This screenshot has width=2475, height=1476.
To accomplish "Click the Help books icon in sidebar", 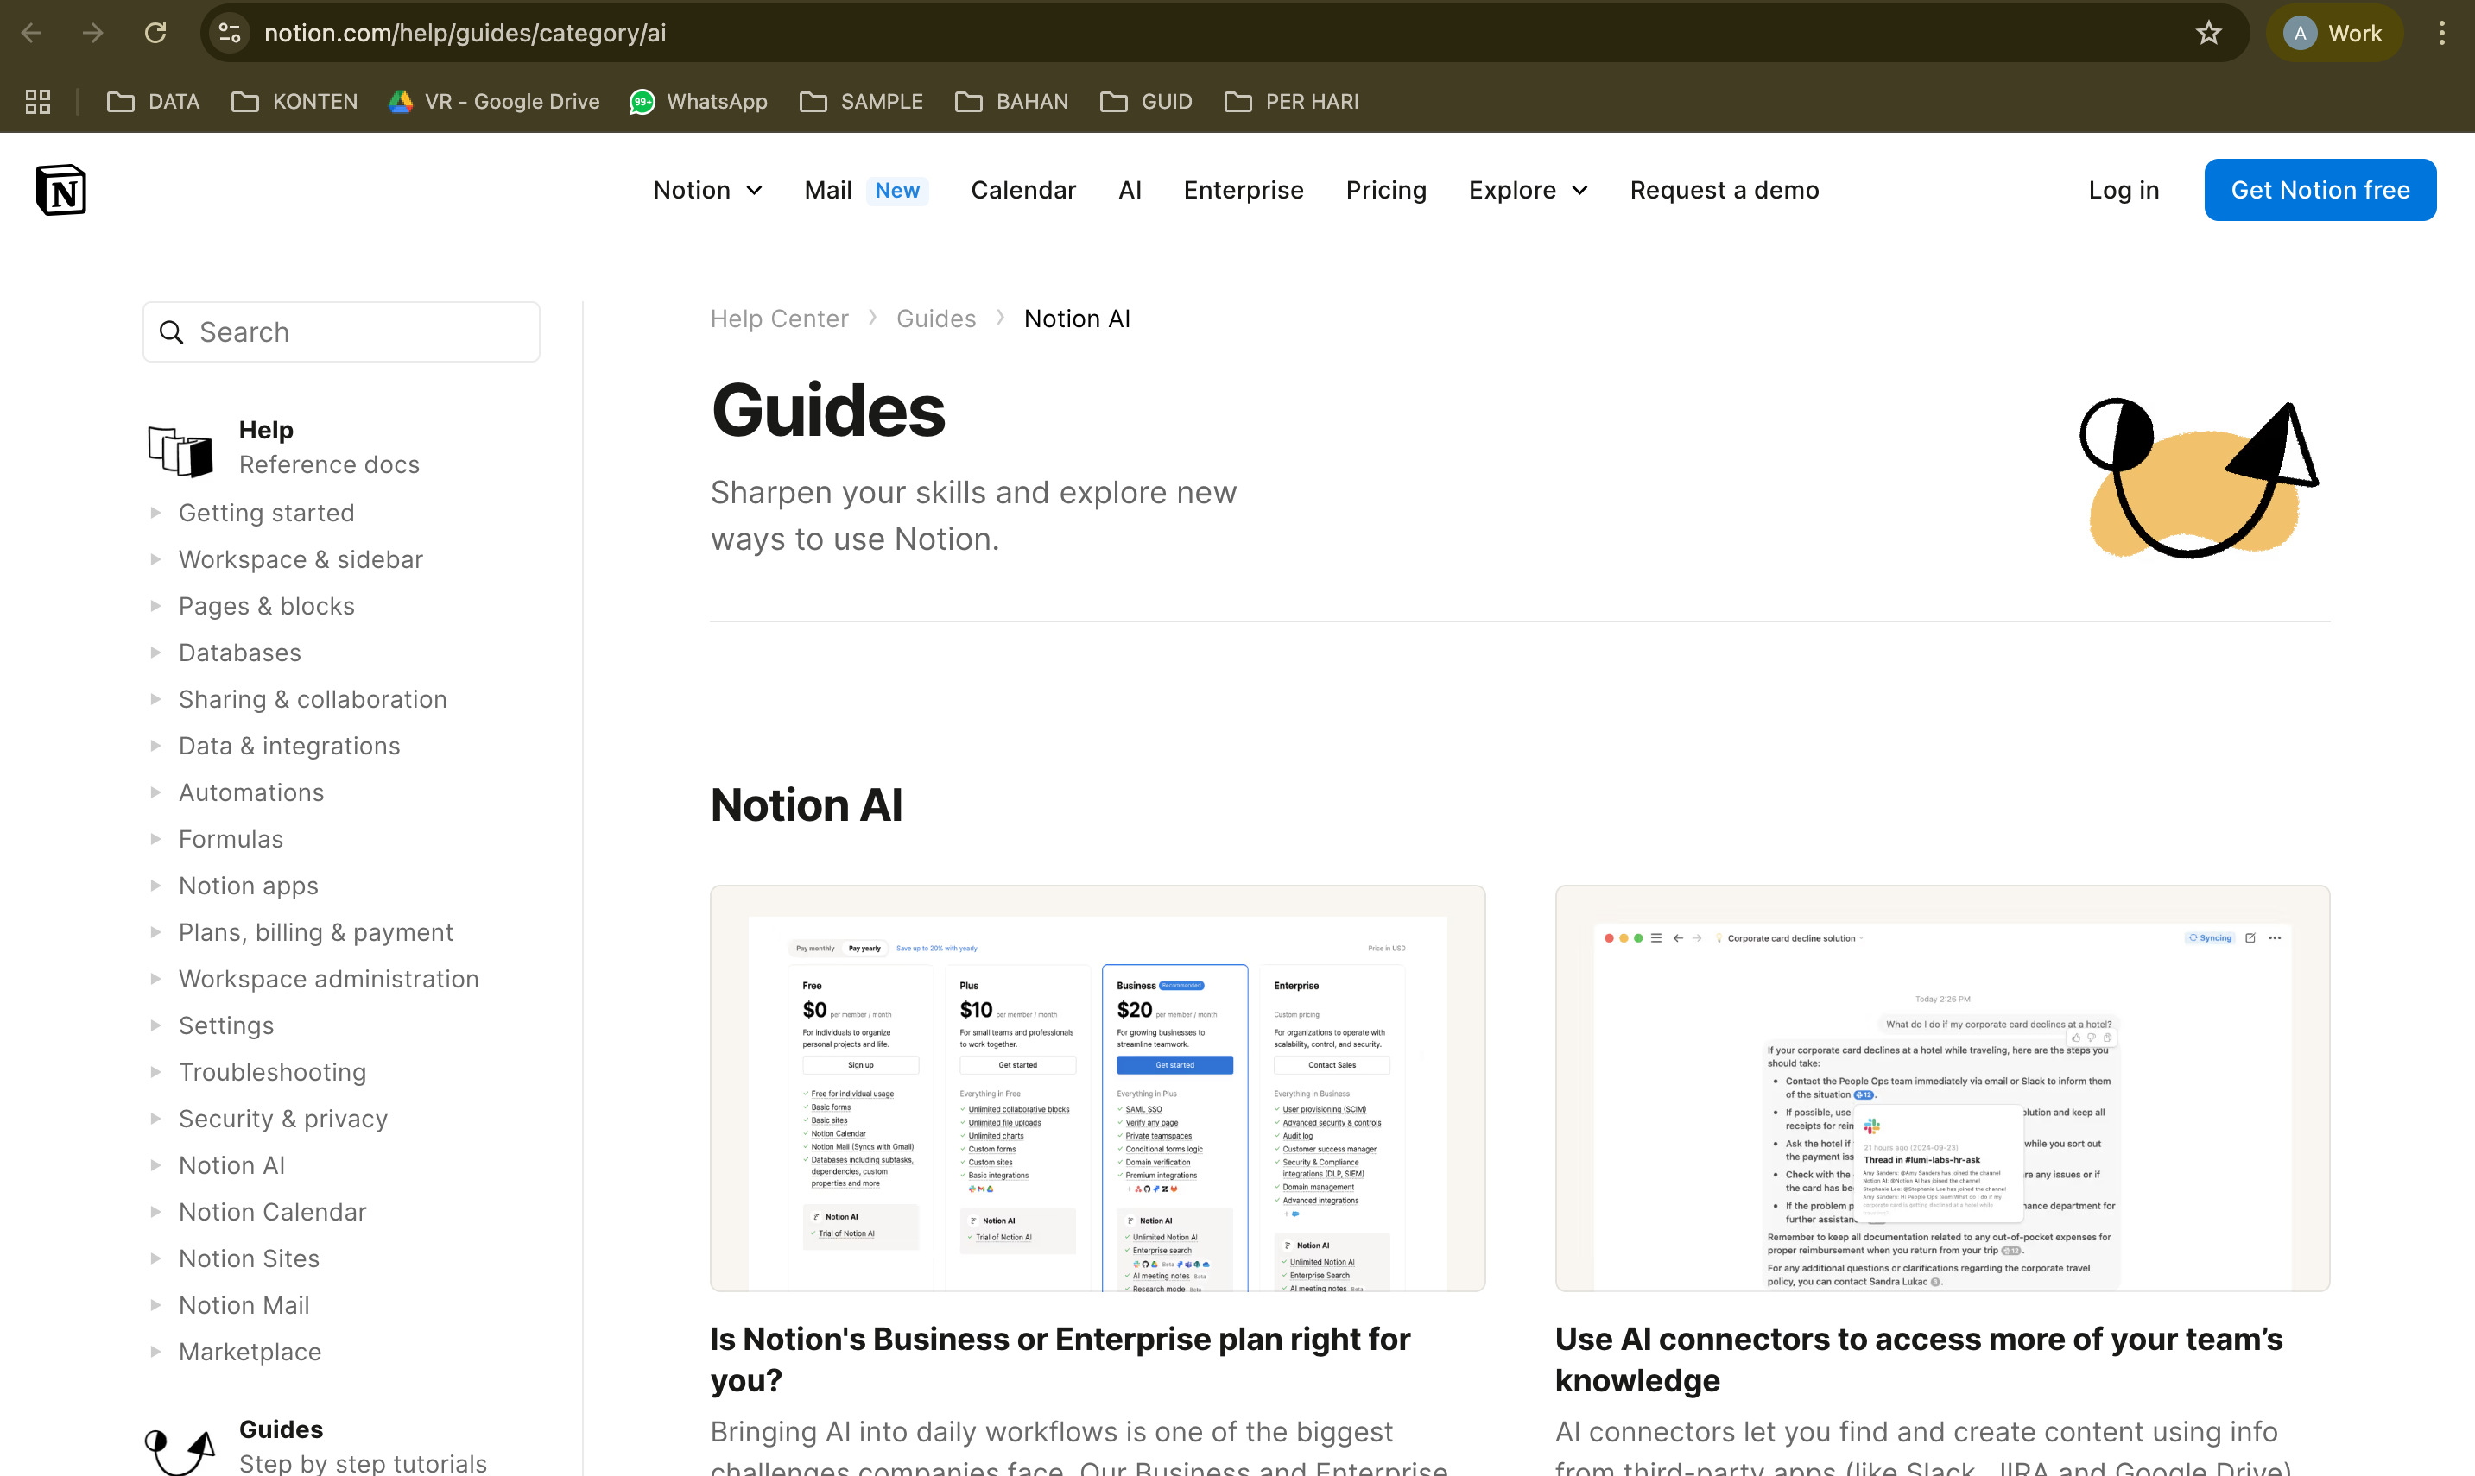I will click(180, 450).
